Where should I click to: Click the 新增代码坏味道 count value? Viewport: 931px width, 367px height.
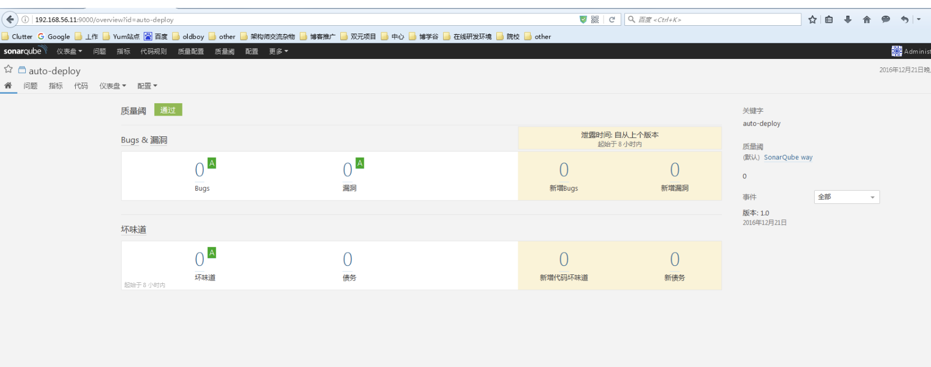point(564,259)
